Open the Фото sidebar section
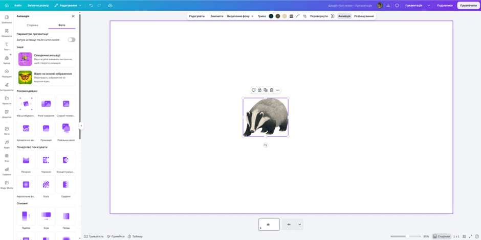The image size is (481, 240). [x=7, y=130]
